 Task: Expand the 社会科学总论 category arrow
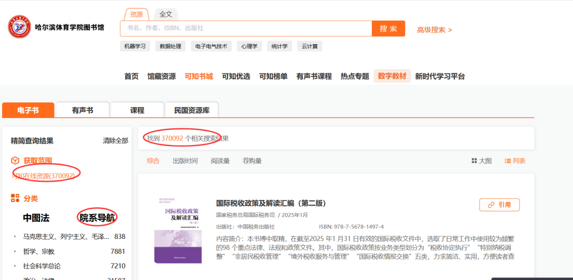pyautogui.click(x=15, y=266)
